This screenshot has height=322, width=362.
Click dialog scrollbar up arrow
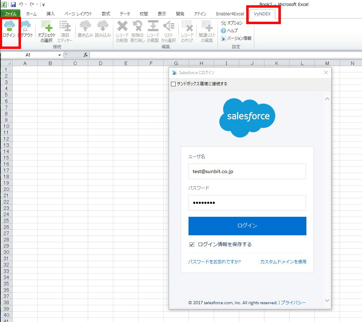coord(327,99)
